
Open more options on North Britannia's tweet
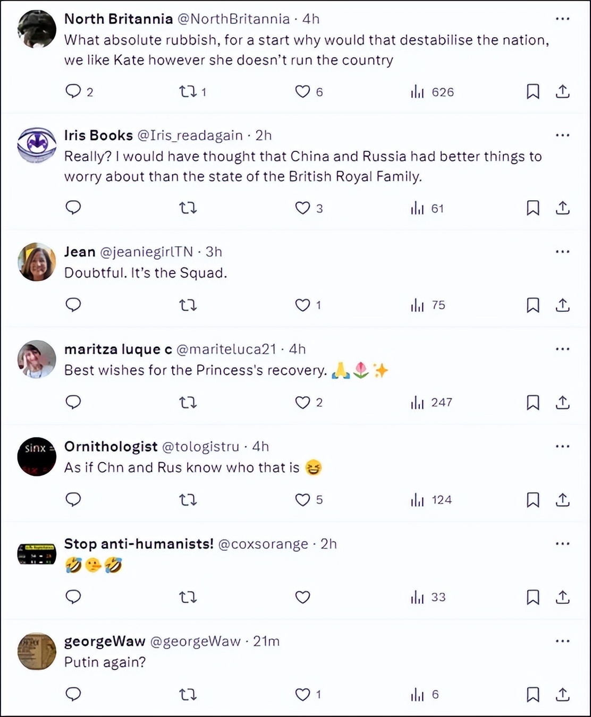[x=562, y=19]
